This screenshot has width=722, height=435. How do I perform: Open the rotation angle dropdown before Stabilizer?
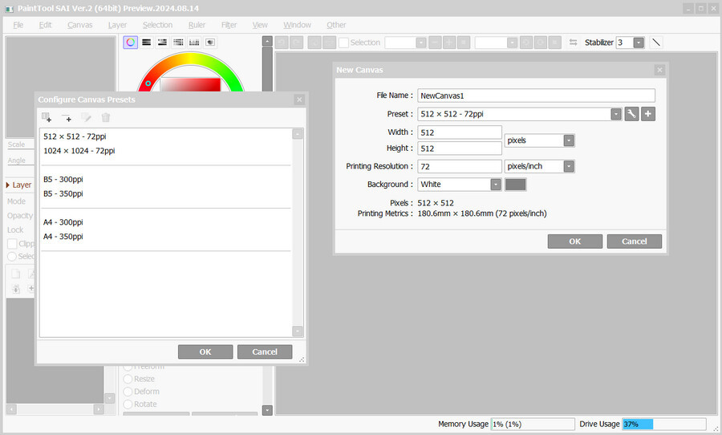point(512,43)
